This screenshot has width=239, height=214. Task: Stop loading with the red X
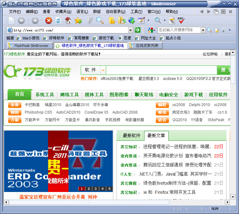pyautogui.click(x=49, y=20)
